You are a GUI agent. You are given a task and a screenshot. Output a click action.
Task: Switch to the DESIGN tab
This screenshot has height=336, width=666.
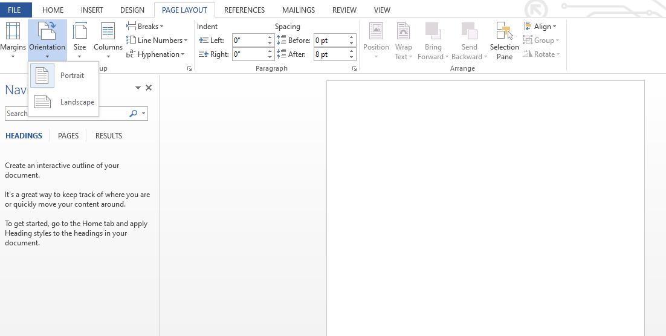click(132, 10)
